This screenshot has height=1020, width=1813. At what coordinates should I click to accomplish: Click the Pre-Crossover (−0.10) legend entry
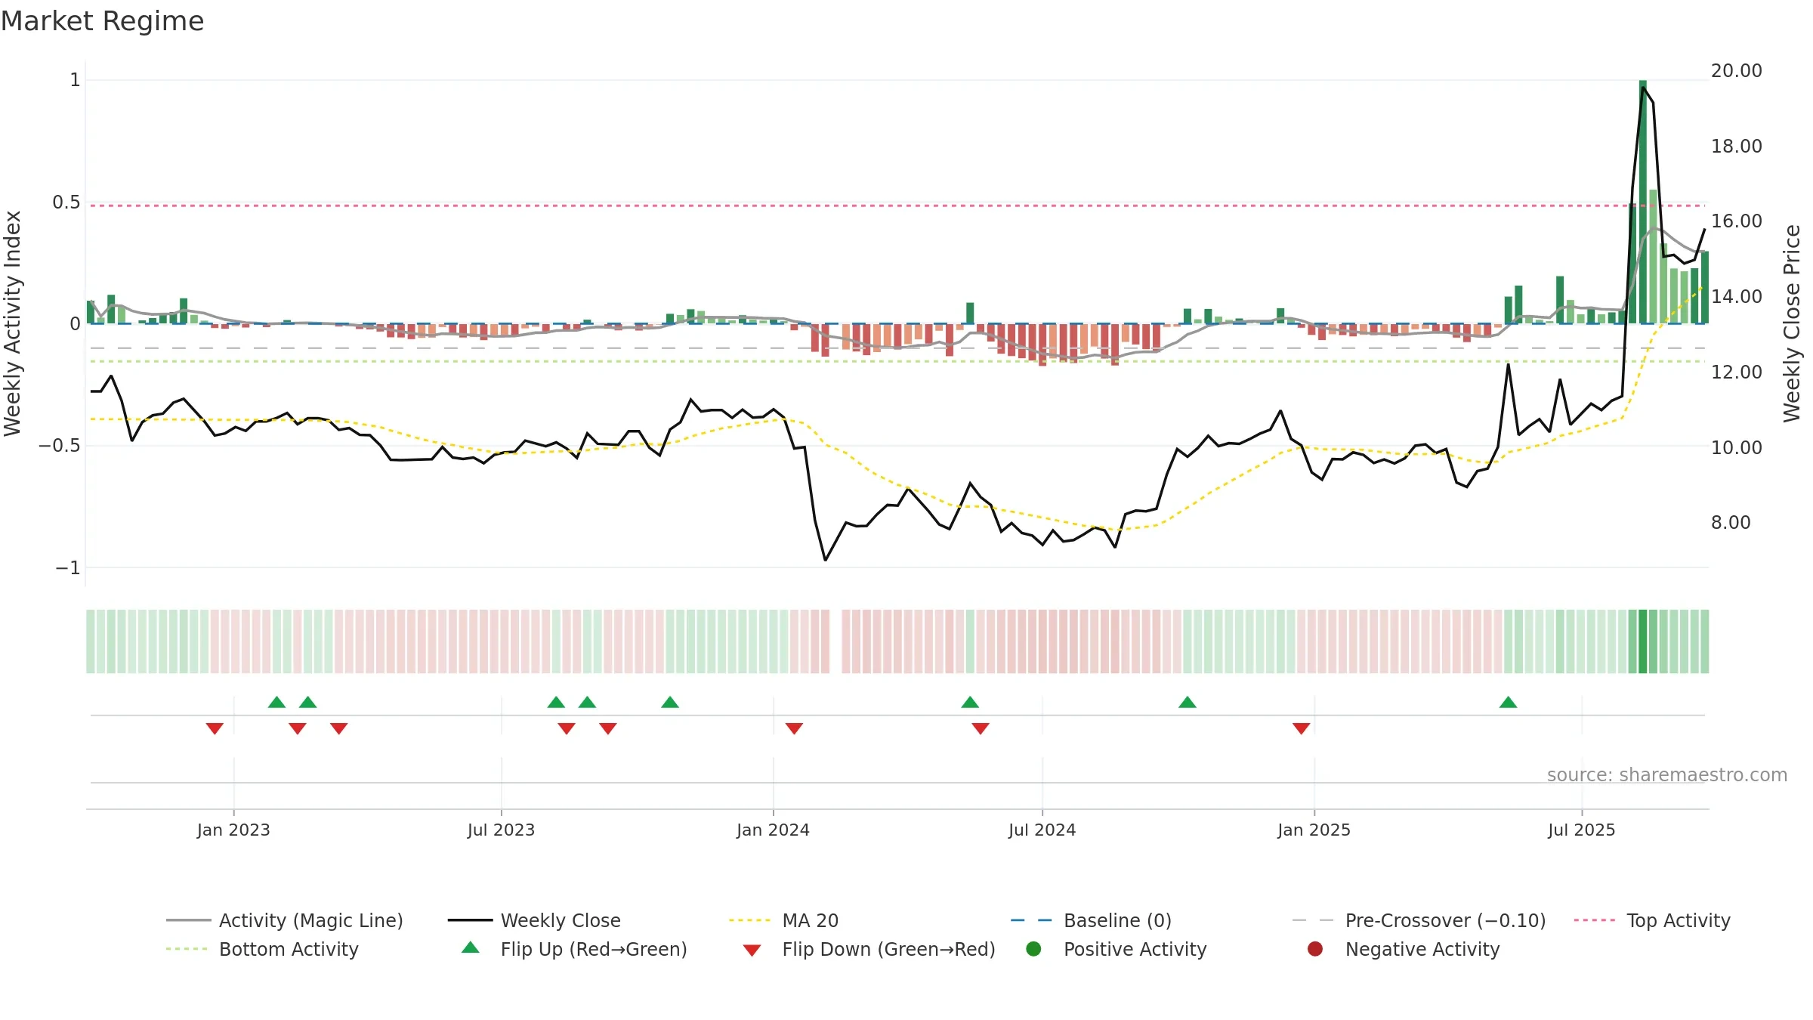[x=1419, y=920]
